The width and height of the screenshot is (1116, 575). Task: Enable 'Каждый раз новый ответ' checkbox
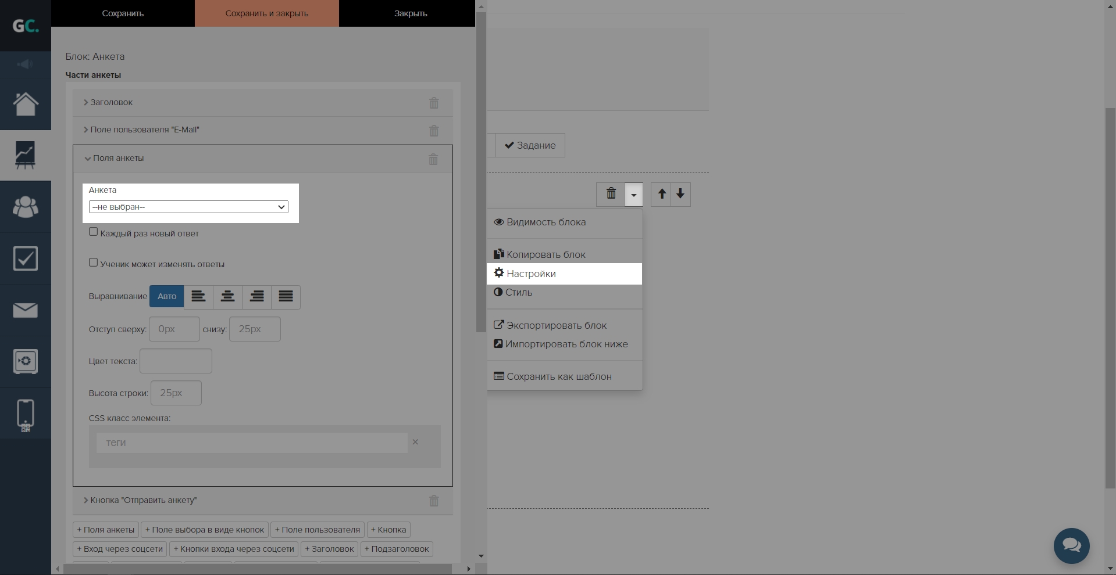click(93, 232)
